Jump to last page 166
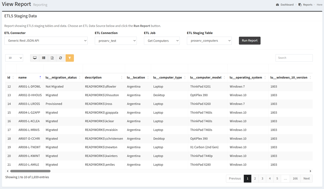The width and height of the screenshot is (324, 189). click(x=295, y=178)
